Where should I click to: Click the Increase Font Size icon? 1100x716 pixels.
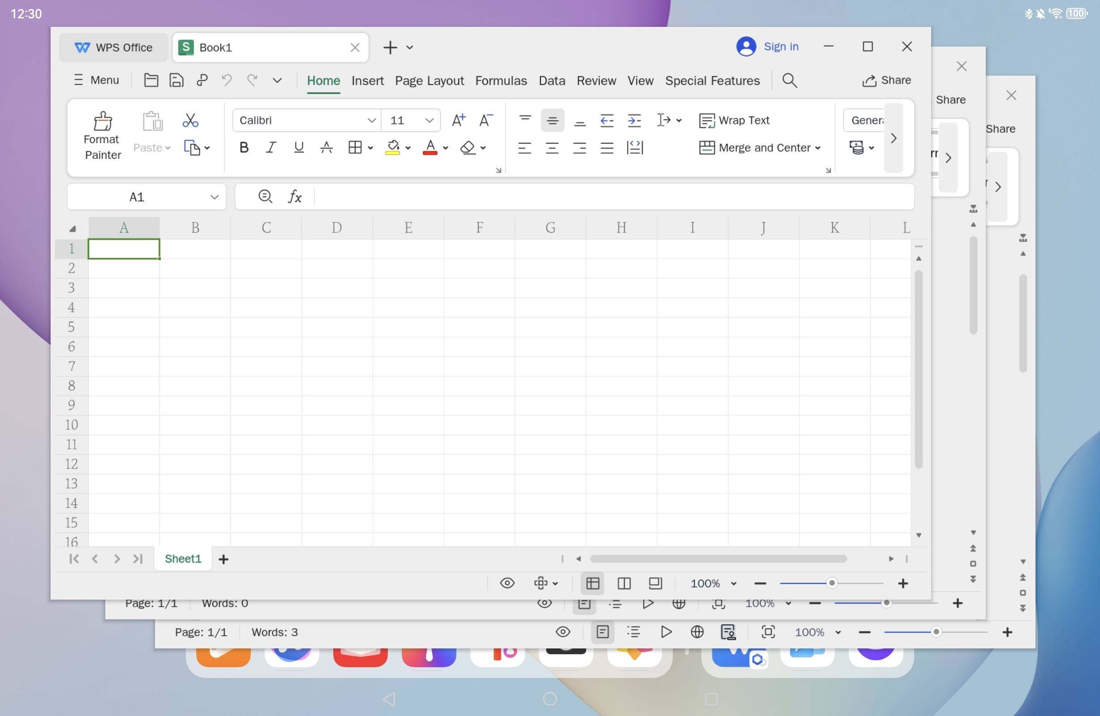(458, 120)
